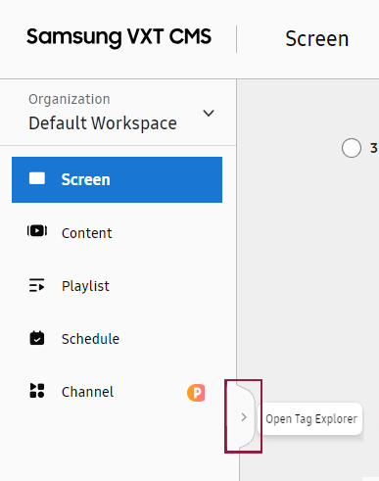Click the Schedule calendar icon
The height and width of the screenshot is (481, 379).
37,338
